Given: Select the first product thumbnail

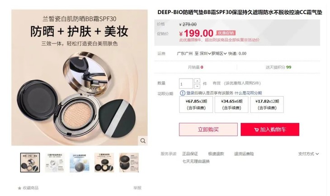Looking at the screenshot, I should point(30,163).
